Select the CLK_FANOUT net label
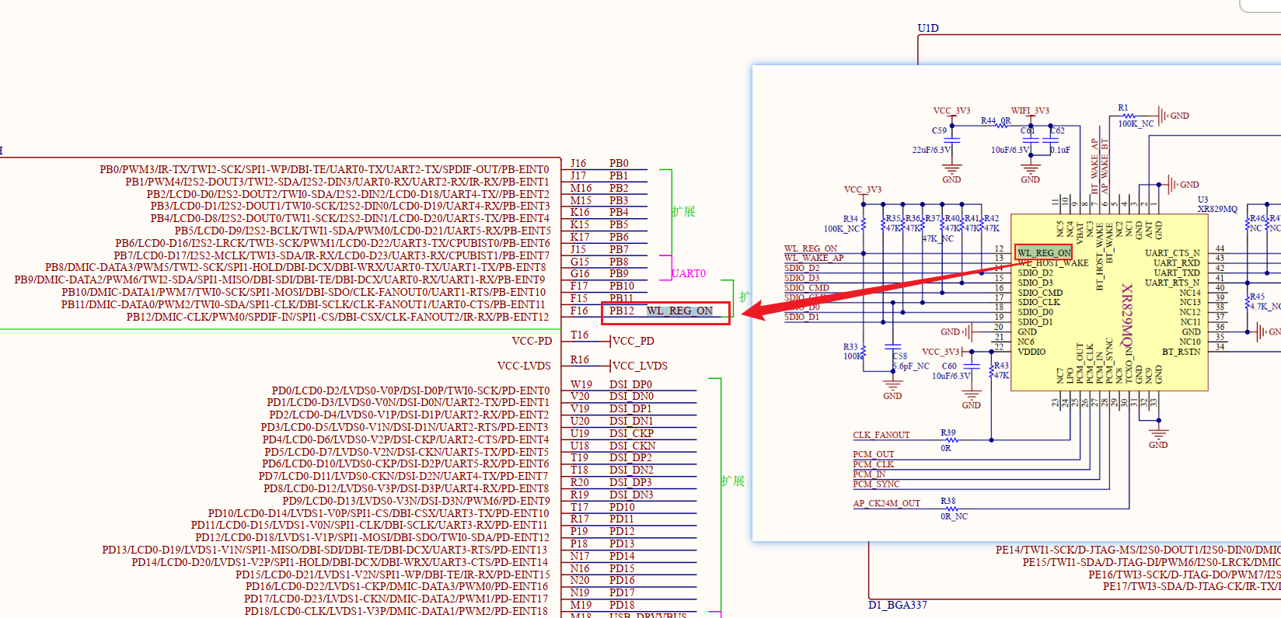Viewport: 1281px width, 618px height. [x=881, y=435]
